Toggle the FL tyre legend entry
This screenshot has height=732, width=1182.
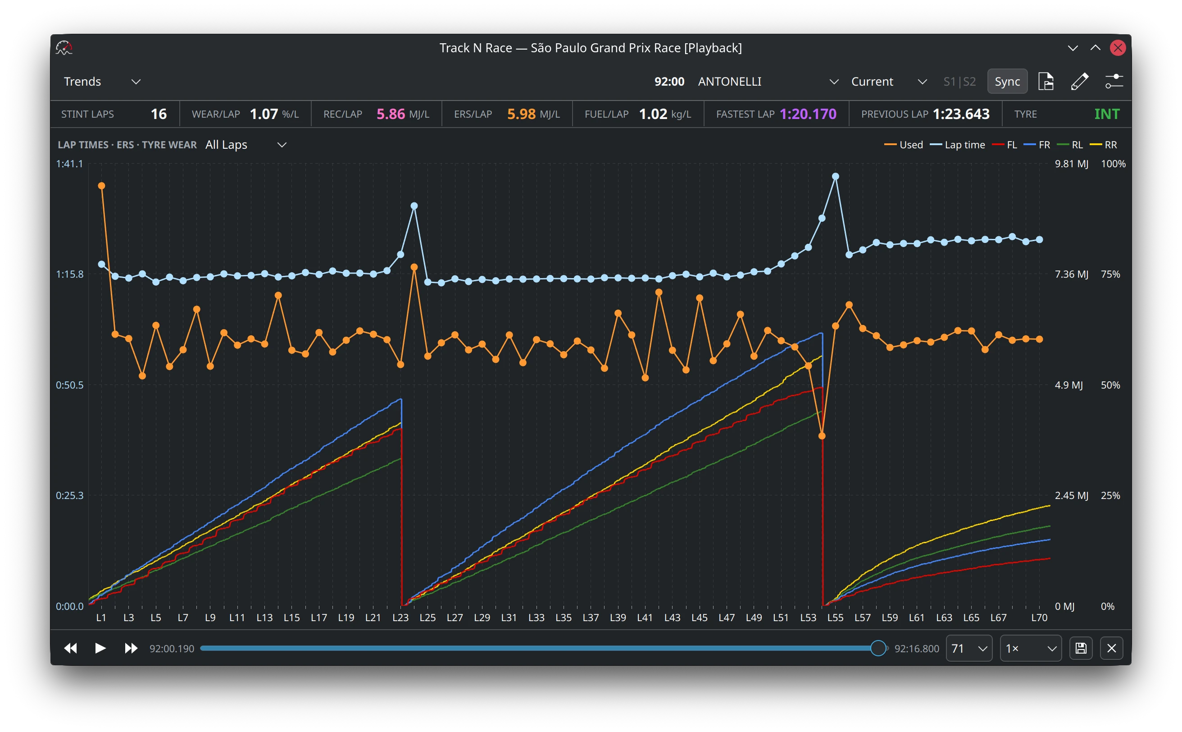(1004, 145)
